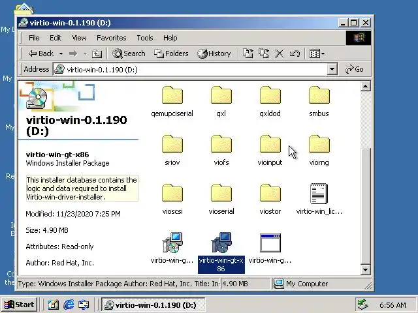This screenshot has width=418, height=313.
Task: Open the View menu
Action: point(79,38)
